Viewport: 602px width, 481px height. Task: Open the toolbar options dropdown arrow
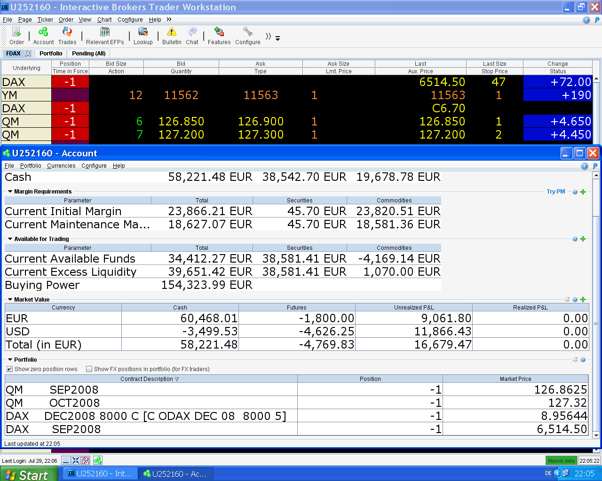277,39
